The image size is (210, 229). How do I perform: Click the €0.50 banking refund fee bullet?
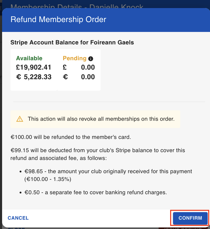coord(96,192)
